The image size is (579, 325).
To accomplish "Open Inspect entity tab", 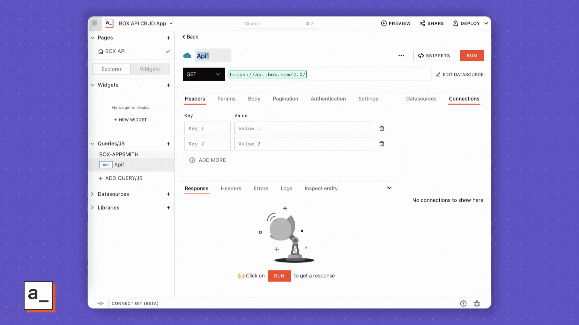I will tap(321, 188).
